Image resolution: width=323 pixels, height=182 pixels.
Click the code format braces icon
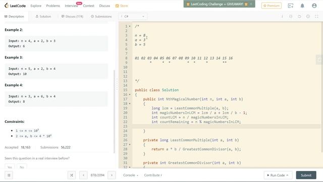tap(291, 16)
